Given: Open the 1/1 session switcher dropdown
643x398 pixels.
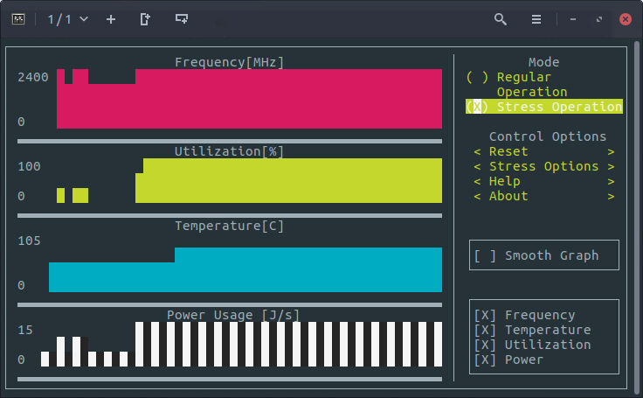Looking at the screenshot, I should 68,19.
